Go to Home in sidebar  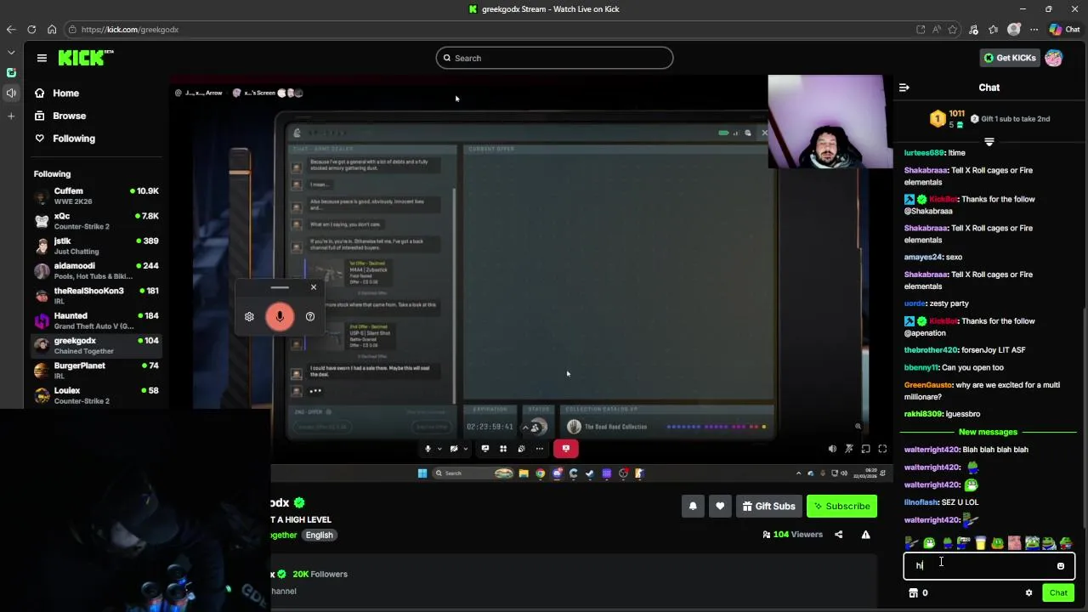coord(56,93)
